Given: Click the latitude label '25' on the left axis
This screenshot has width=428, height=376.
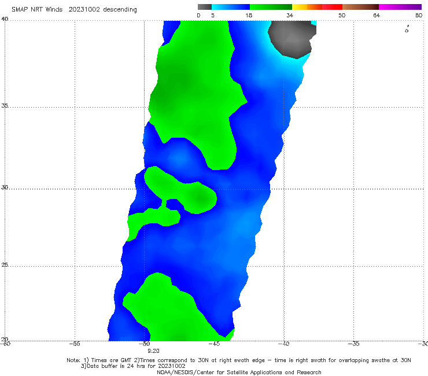Looking at the screenshot, I should (5, 264).
